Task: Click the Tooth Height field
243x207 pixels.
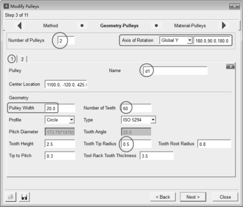Action: click(x=60, y=144)
